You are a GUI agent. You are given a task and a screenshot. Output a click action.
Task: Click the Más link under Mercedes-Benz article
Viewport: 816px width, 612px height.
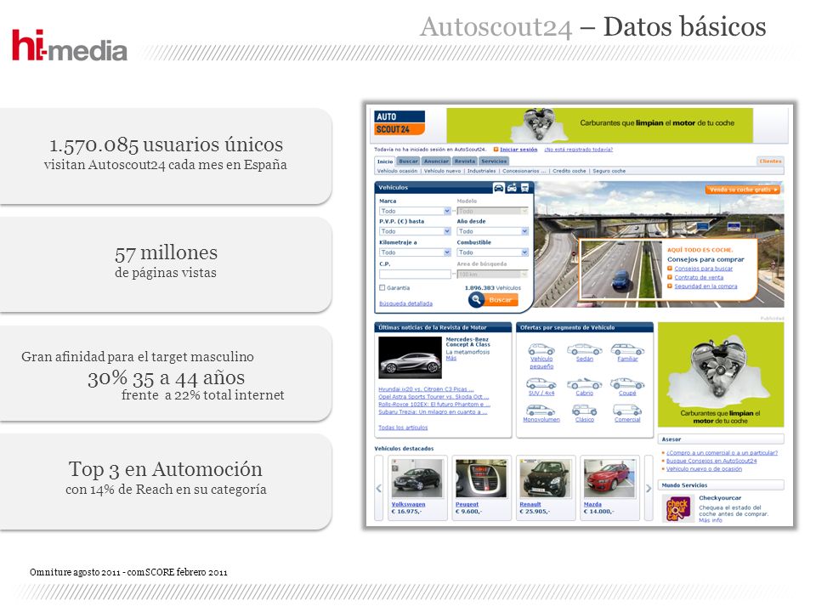click(450, 358)
